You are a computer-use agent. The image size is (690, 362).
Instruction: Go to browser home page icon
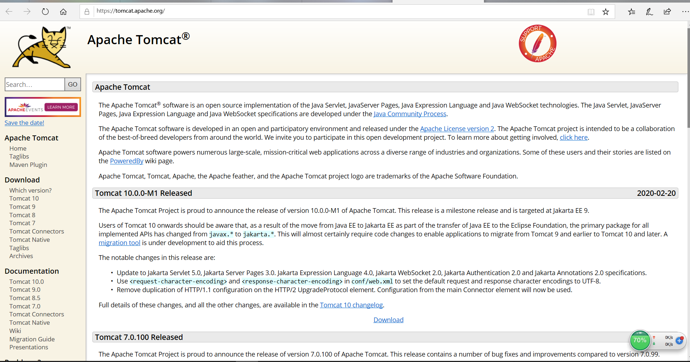[63, 12]
